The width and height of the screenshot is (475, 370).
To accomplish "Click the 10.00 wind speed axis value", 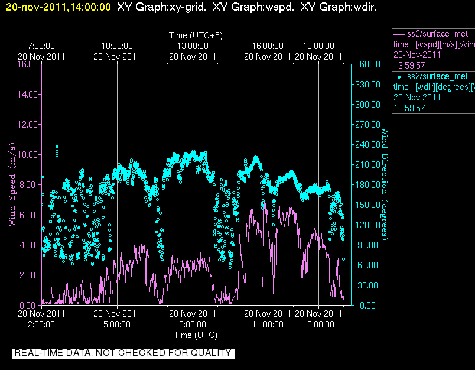I will (x=28, y=155).
